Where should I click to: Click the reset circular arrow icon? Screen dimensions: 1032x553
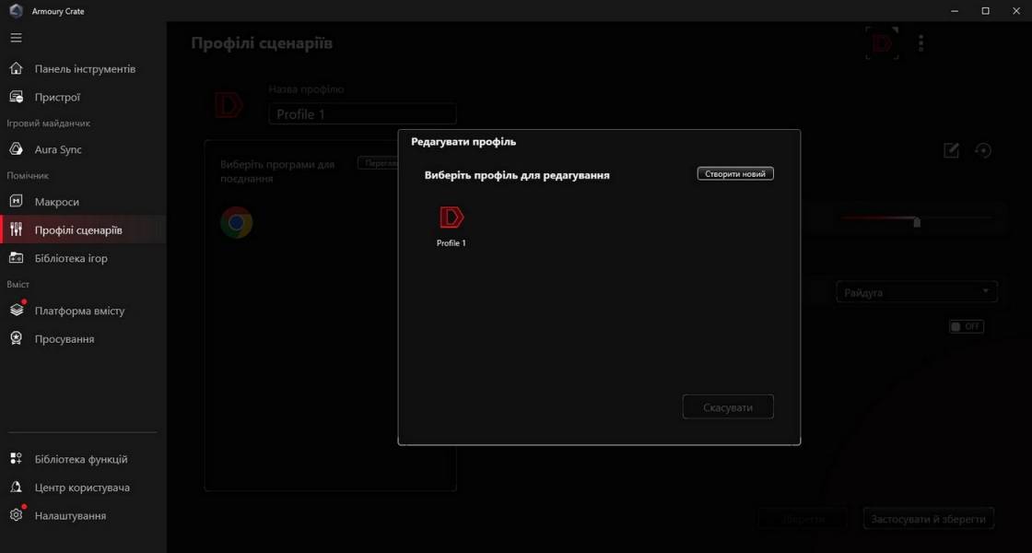point(982,150)
